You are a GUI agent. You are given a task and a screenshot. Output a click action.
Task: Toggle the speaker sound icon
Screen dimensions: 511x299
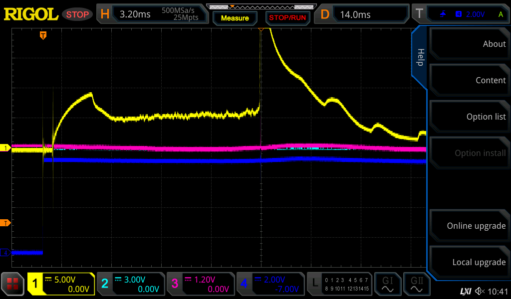[x=480, y=291]
